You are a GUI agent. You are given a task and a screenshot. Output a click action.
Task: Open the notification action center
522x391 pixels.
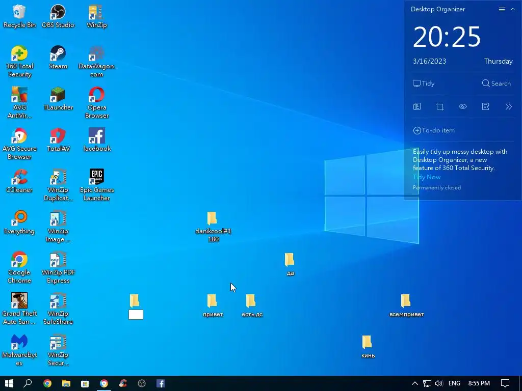tap(505, 383)
